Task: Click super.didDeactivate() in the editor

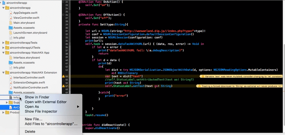Action: (102, 128)
